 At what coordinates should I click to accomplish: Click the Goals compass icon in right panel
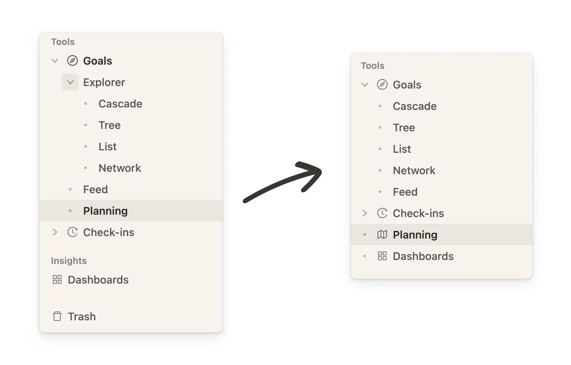point(382,85)
